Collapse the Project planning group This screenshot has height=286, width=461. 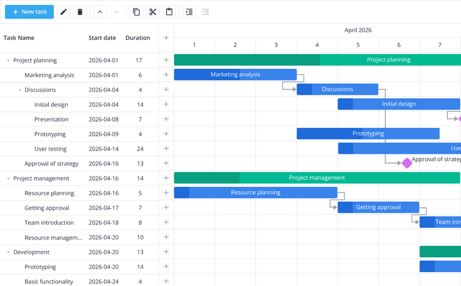8,60
